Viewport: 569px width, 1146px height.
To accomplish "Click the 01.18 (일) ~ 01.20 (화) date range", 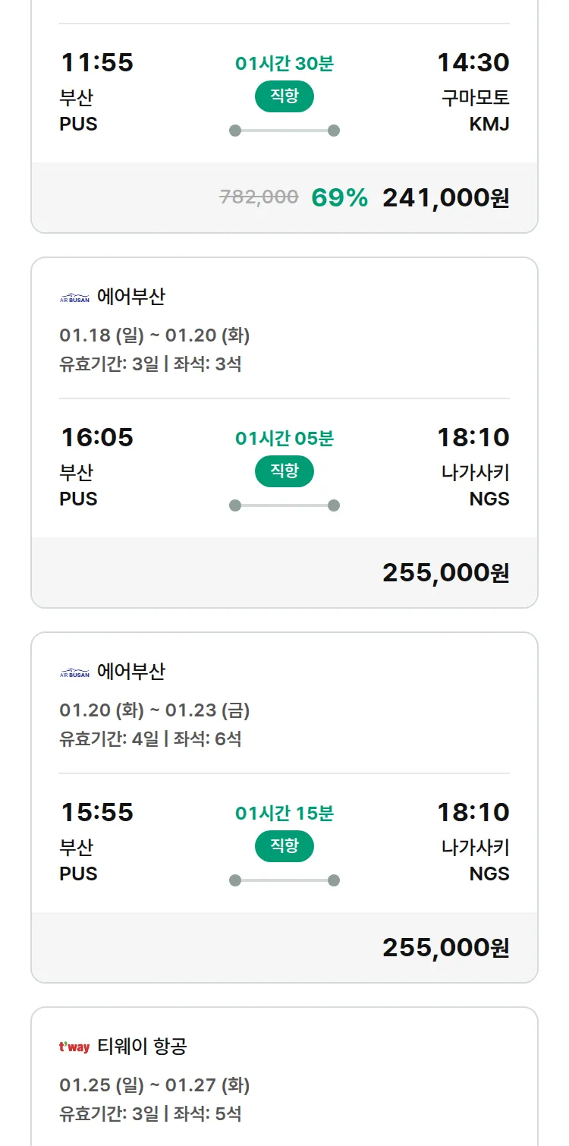I will pos(155,335).
